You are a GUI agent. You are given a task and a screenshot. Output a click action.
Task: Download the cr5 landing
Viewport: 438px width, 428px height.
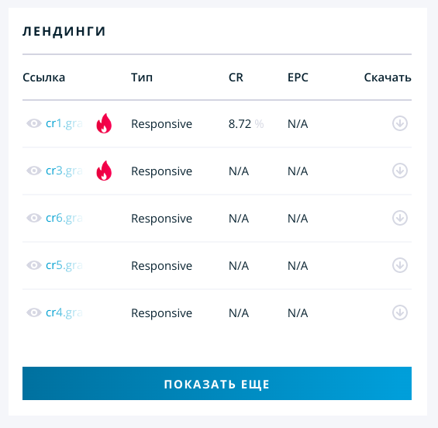pyautogui.click(x=400, y=265)
